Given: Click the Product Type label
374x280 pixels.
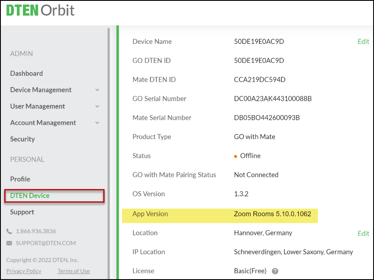Looking at the screenshot, I should coord(152,137).
